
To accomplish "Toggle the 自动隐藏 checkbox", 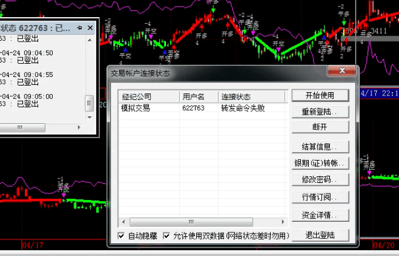I will click(x=121, y=236).
